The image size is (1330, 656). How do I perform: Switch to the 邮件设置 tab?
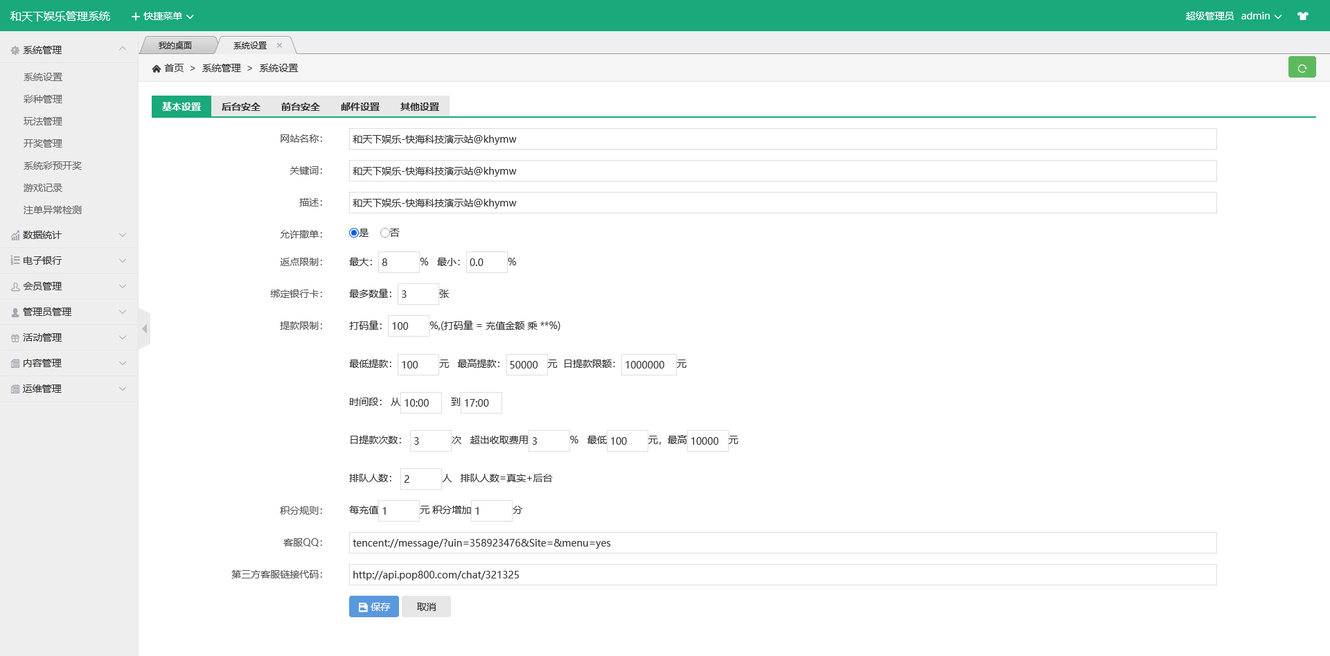pos(360,107)
